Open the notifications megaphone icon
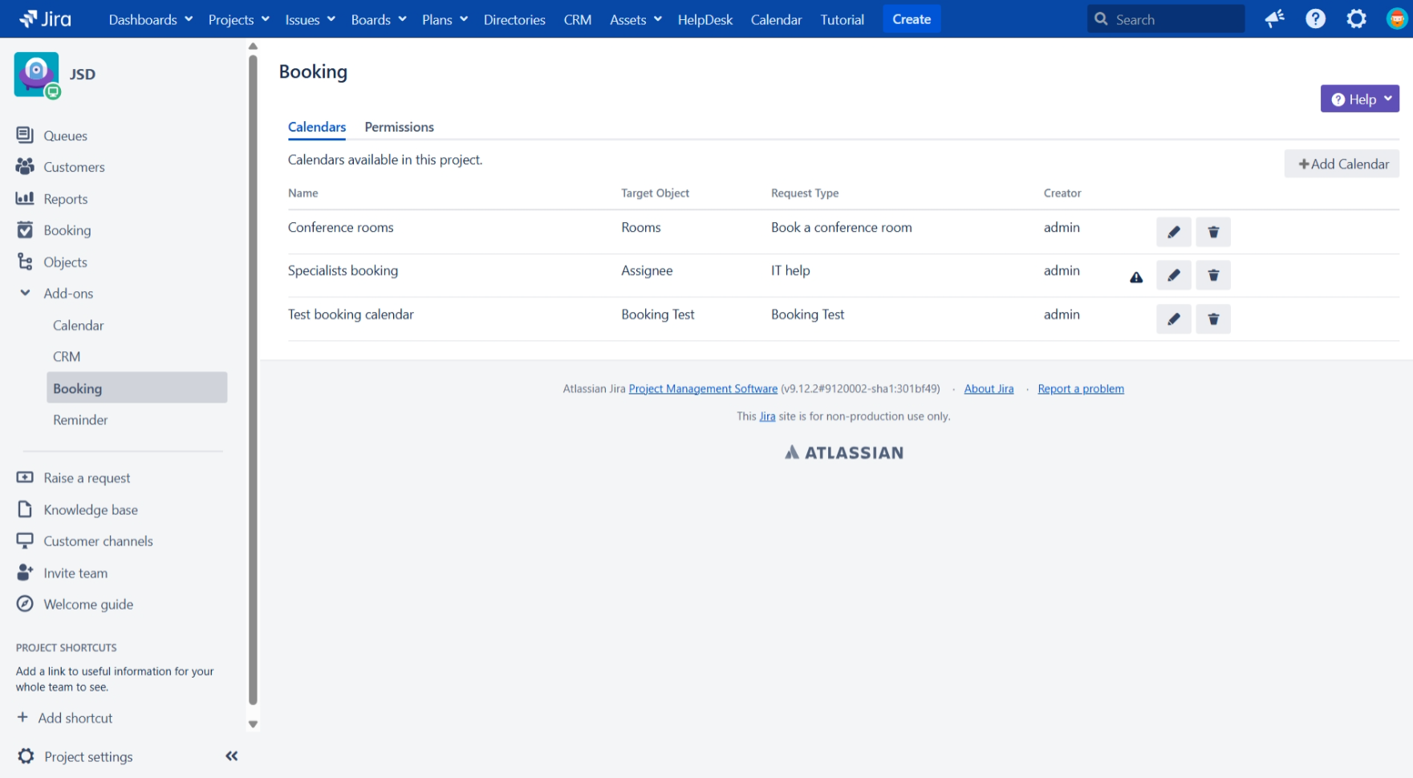The image size is (1413, 778). click(x=1274, y=19)
